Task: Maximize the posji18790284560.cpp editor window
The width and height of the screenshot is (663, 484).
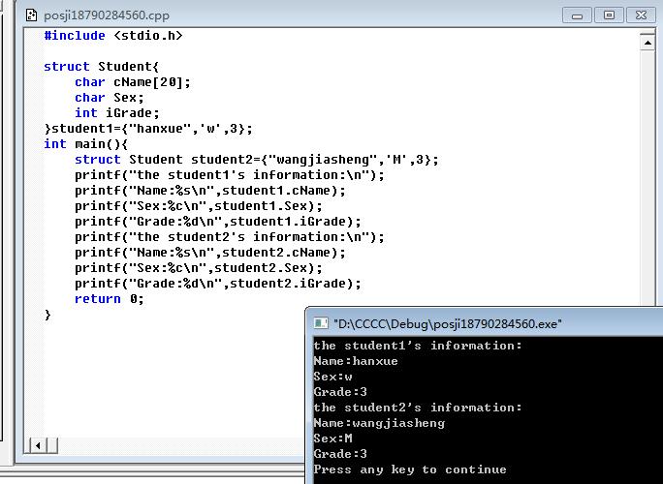Action: point(609,15)
